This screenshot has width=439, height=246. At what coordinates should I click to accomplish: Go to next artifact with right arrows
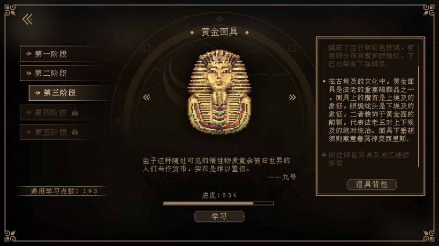[292, 97]
